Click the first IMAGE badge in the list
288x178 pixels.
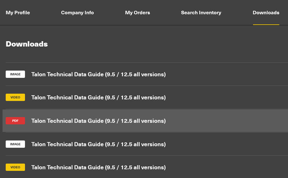15,74
